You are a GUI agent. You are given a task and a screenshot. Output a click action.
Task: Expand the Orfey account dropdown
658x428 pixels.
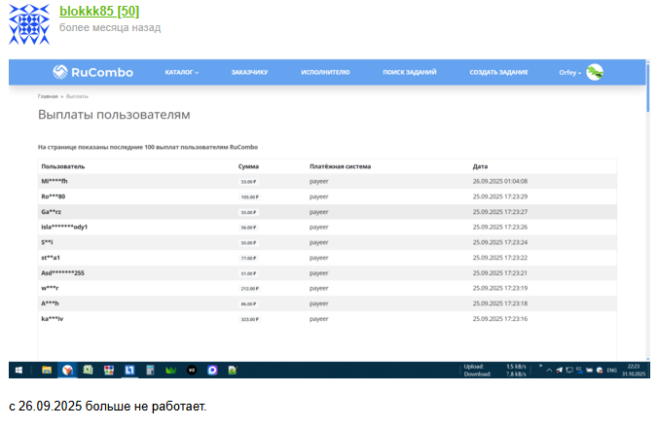(569, 72)
